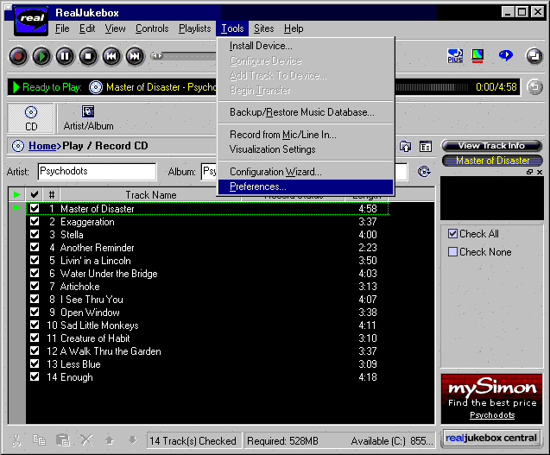550x455 pixels.
Task: Click the round button beside the time display
Action: point(534,86)
